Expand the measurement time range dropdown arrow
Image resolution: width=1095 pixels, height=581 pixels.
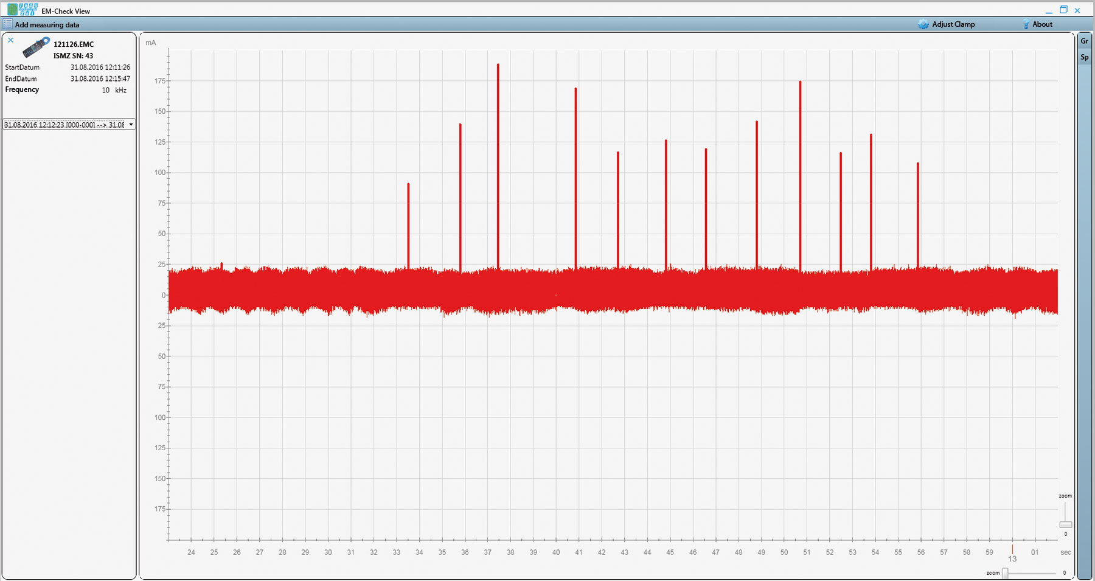131,125
